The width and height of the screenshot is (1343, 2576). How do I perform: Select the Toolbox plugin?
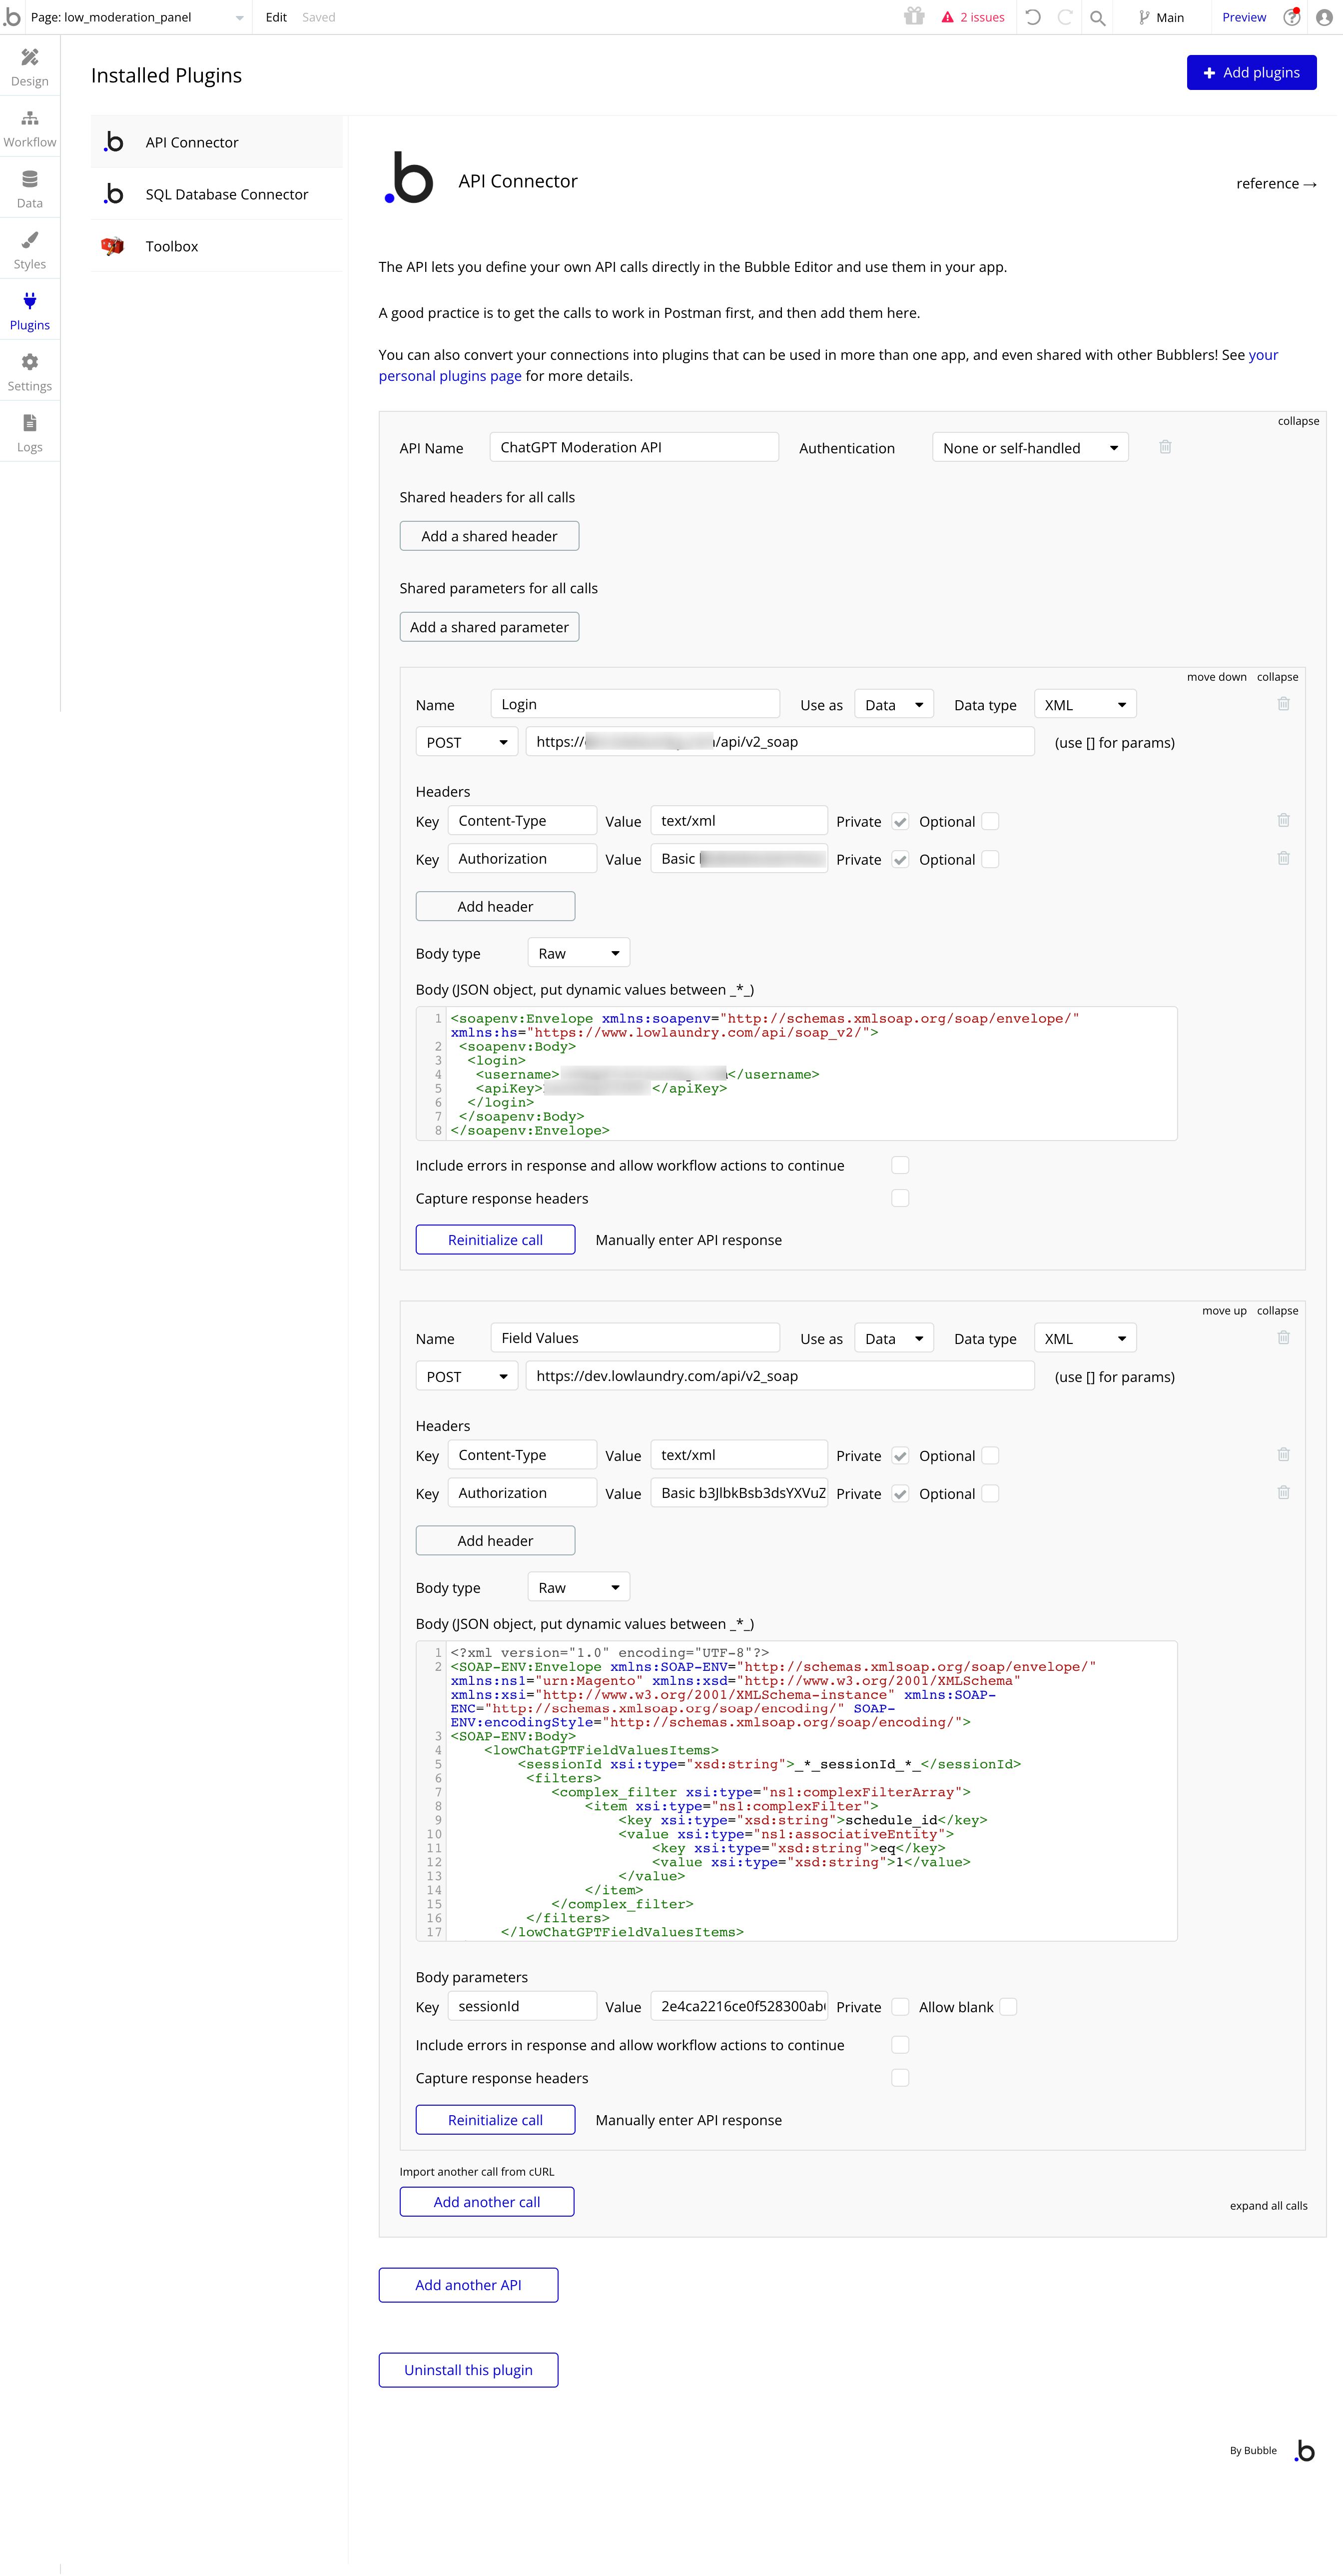tap(217, 246)
